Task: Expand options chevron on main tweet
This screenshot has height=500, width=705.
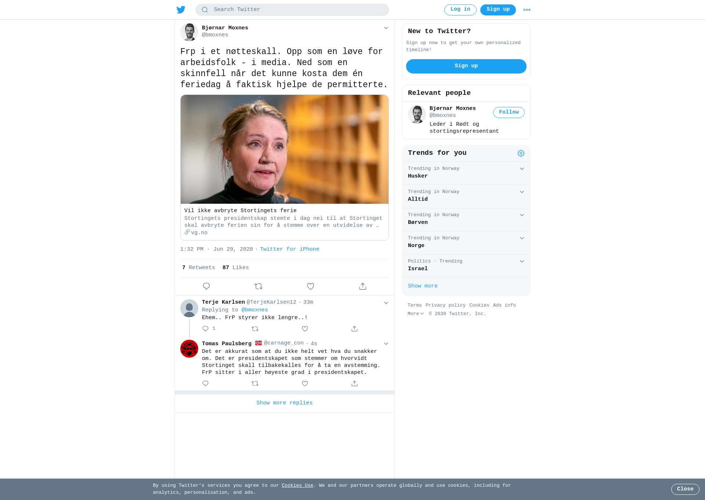Action: coord(386,28)
